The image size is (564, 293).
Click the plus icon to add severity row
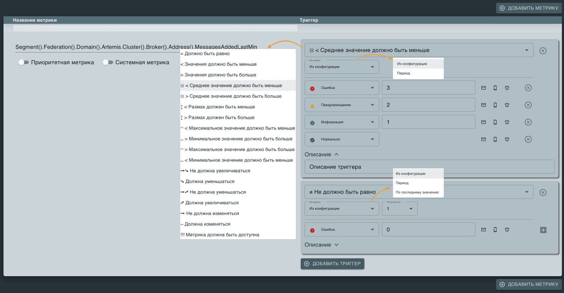[x=543, y=230]
